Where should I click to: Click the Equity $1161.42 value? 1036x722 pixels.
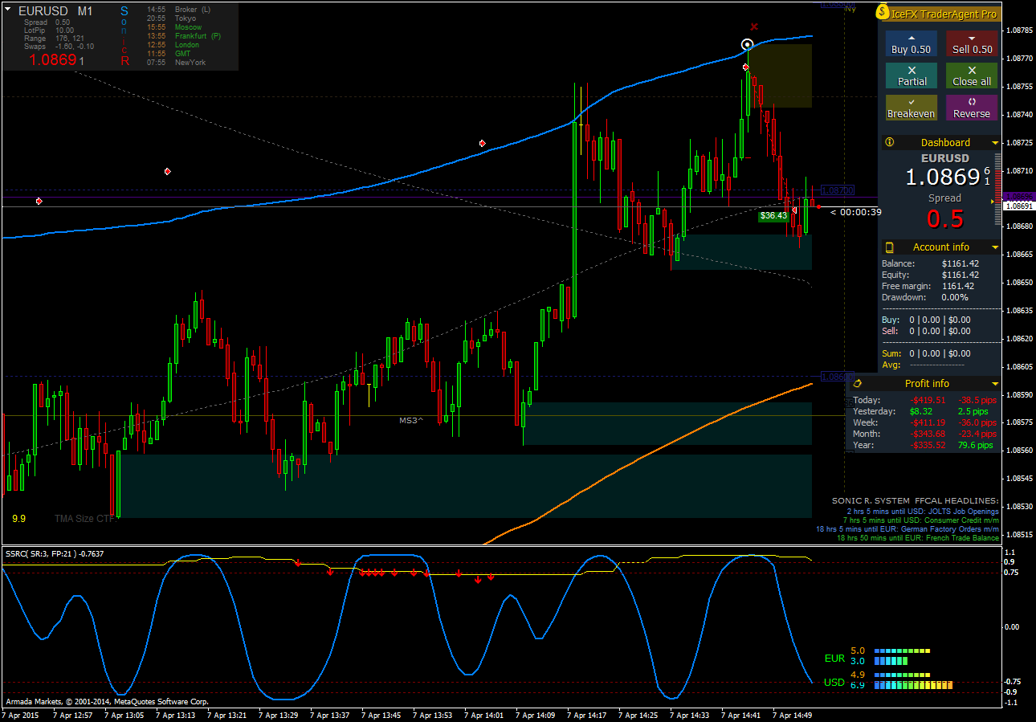[x=961, y=275]
